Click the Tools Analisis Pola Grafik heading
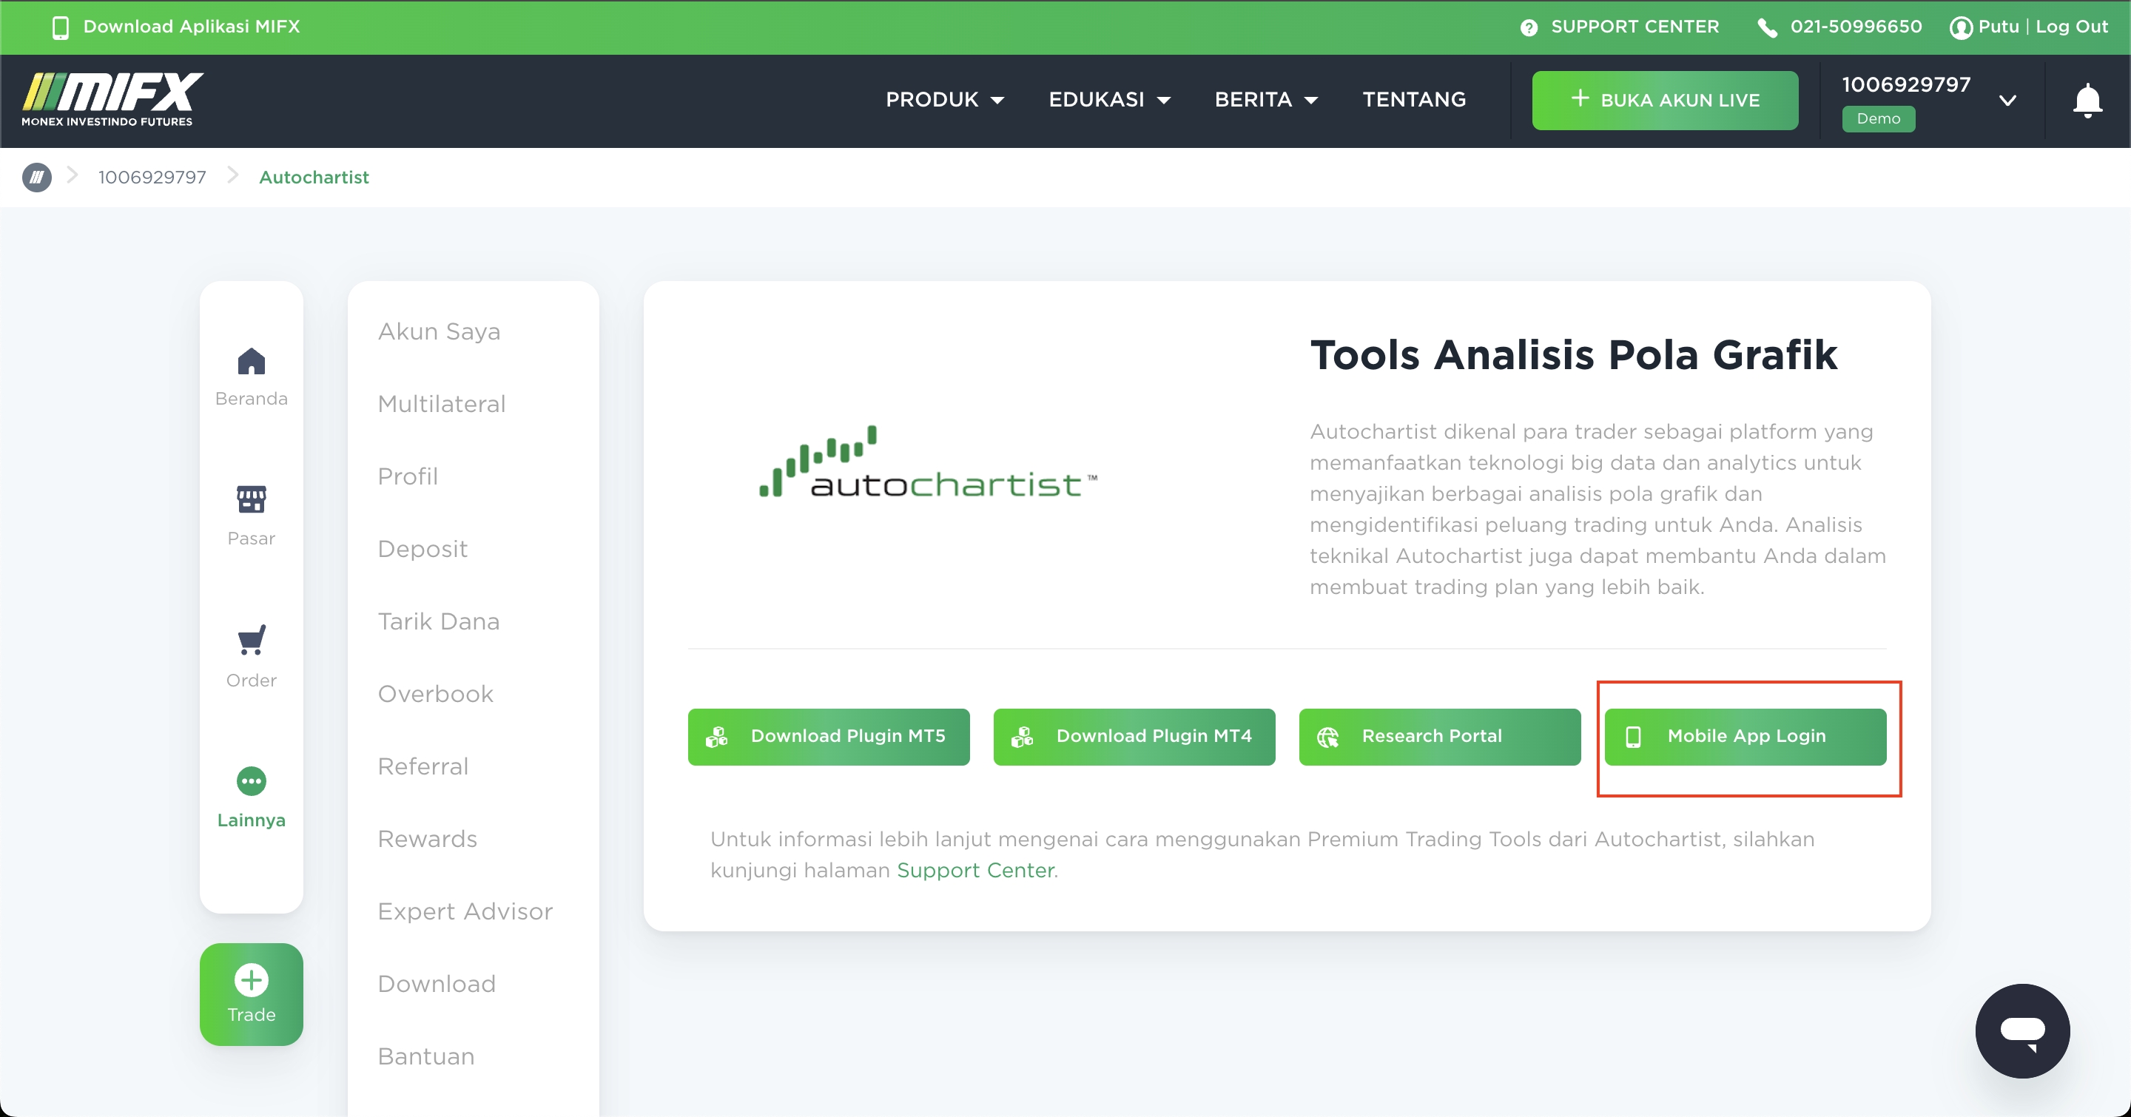Screen dimensions: 2131x1117 (1573, 354)
